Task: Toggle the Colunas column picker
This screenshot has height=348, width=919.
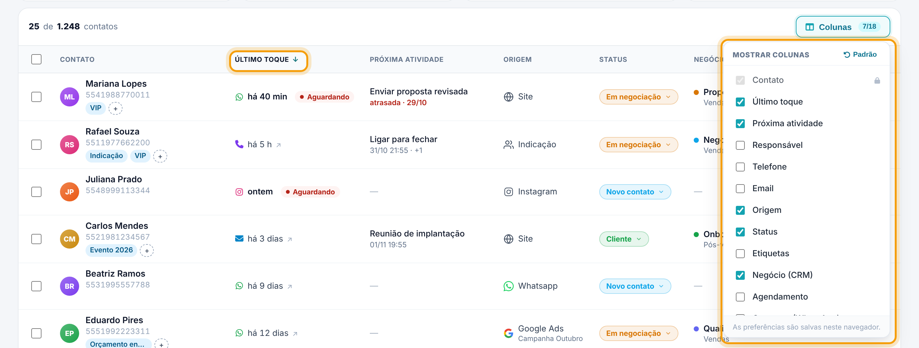Action: (x=842, y=27)
